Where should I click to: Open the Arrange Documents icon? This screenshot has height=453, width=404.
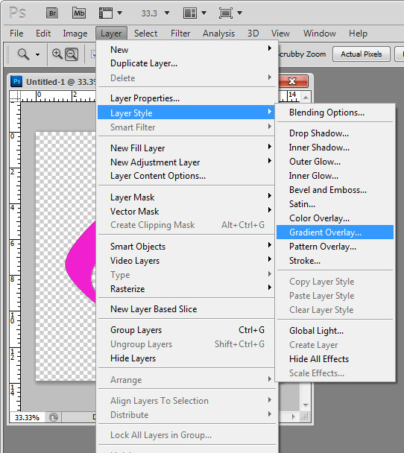[190, 13]
